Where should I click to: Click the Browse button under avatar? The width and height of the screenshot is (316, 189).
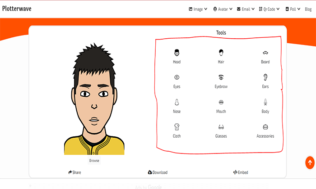(94, 161)
